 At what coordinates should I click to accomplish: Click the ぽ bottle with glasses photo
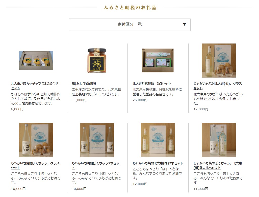(x=36, y=140)
